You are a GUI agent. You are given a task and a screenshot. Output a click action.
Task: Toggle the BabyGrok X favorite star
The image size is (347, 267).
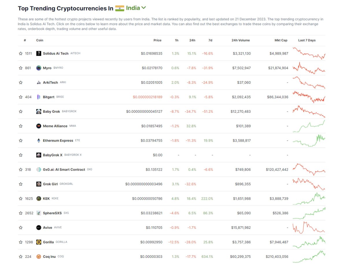(21, 155)
